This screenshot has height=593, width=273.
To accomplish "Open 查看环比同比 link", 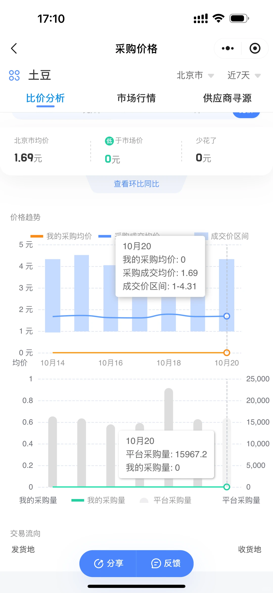I will (136, 184).
